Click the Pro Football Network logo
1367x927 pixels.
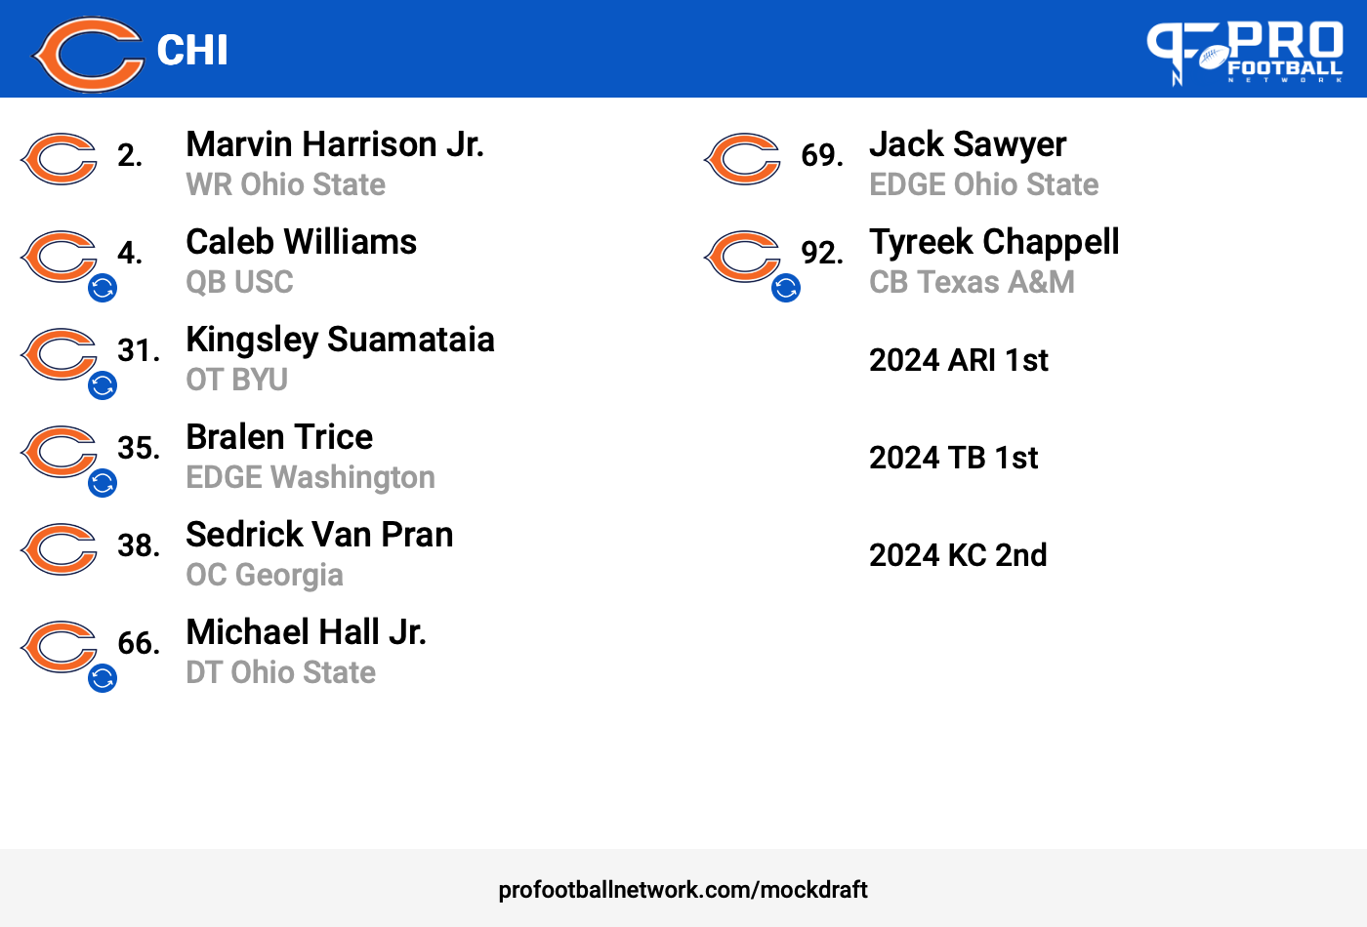point(1245,52)
